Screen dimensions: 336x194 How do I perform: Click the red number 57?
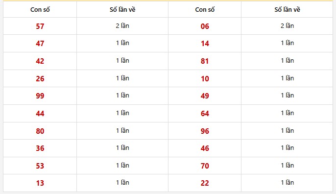coord(40,26)
